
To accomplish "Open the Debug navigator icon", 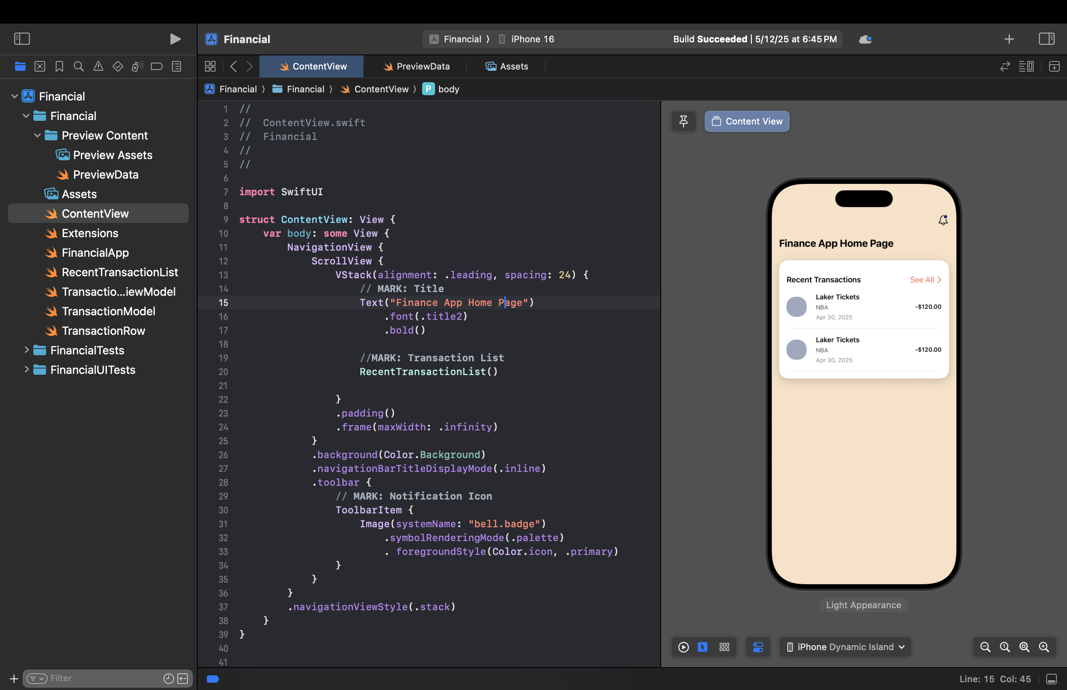I will click(x=137, y=66).
